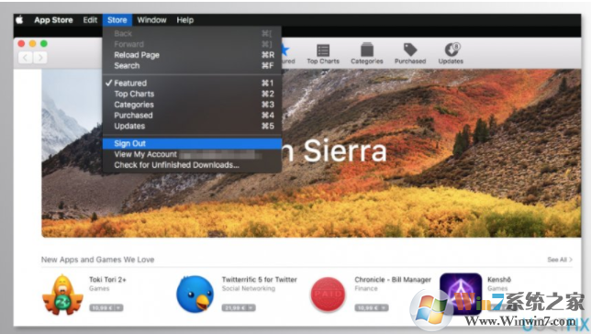This screenshot has height=334, width=591.
Task: Click Chronicle price button
Action: click(372, 308)
